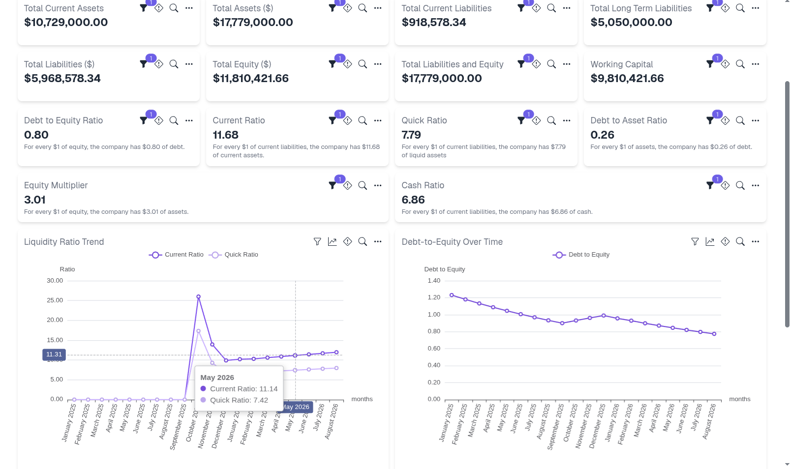Image resolution: width=791 pixels, height=469 pixels.
Task: Open alert diamond icon on Current Ratio card
Action: [348, 120]
